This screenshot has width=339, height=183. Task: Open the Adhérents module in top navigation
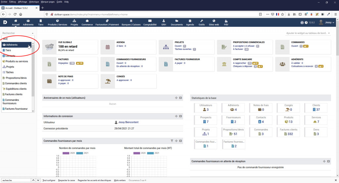(x=28, y=22)
